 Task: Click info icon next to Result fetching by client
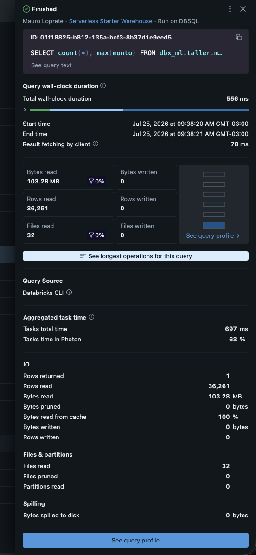coord(96,144)
